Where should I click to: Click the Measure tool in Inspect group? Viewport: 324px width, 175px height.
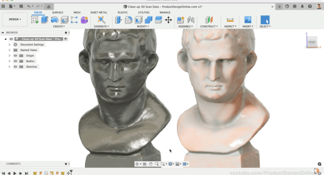(x=230, y=20)
